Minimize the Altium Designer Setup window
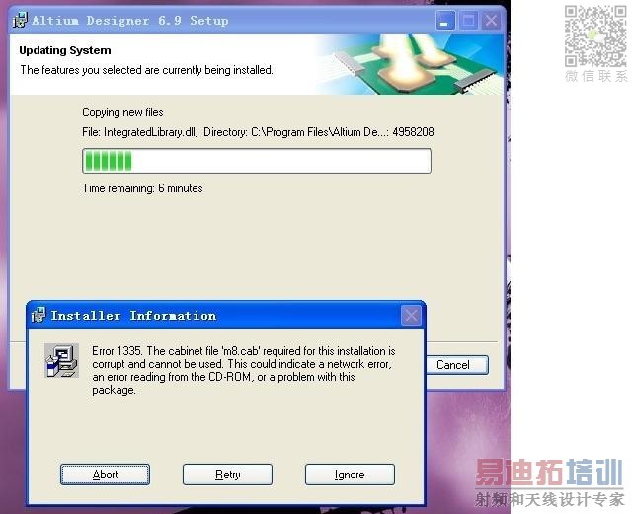The height and width of the screenshot is (514, 632). pyautogui.click(x=445, y=20)
